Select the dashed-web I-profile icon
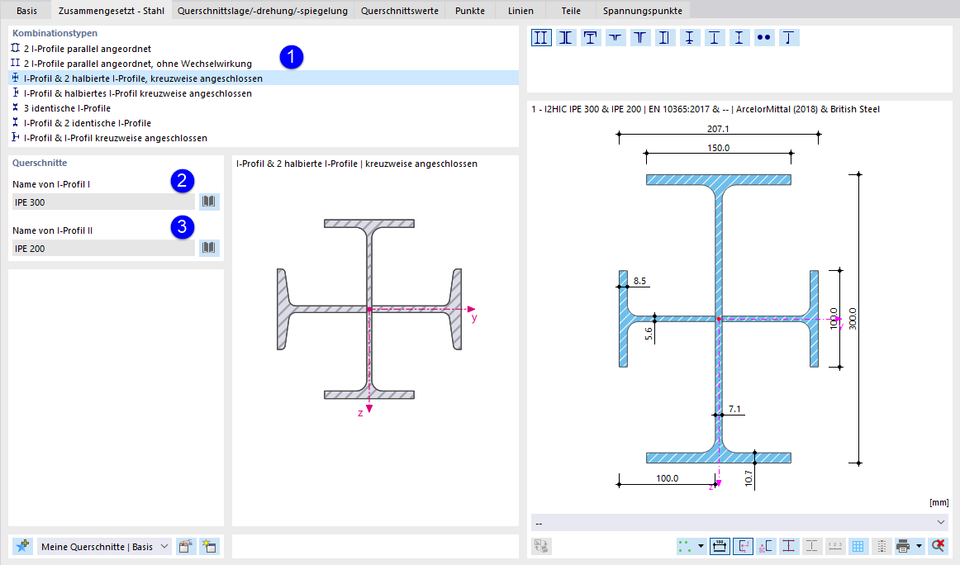 (x=739, y=38)
